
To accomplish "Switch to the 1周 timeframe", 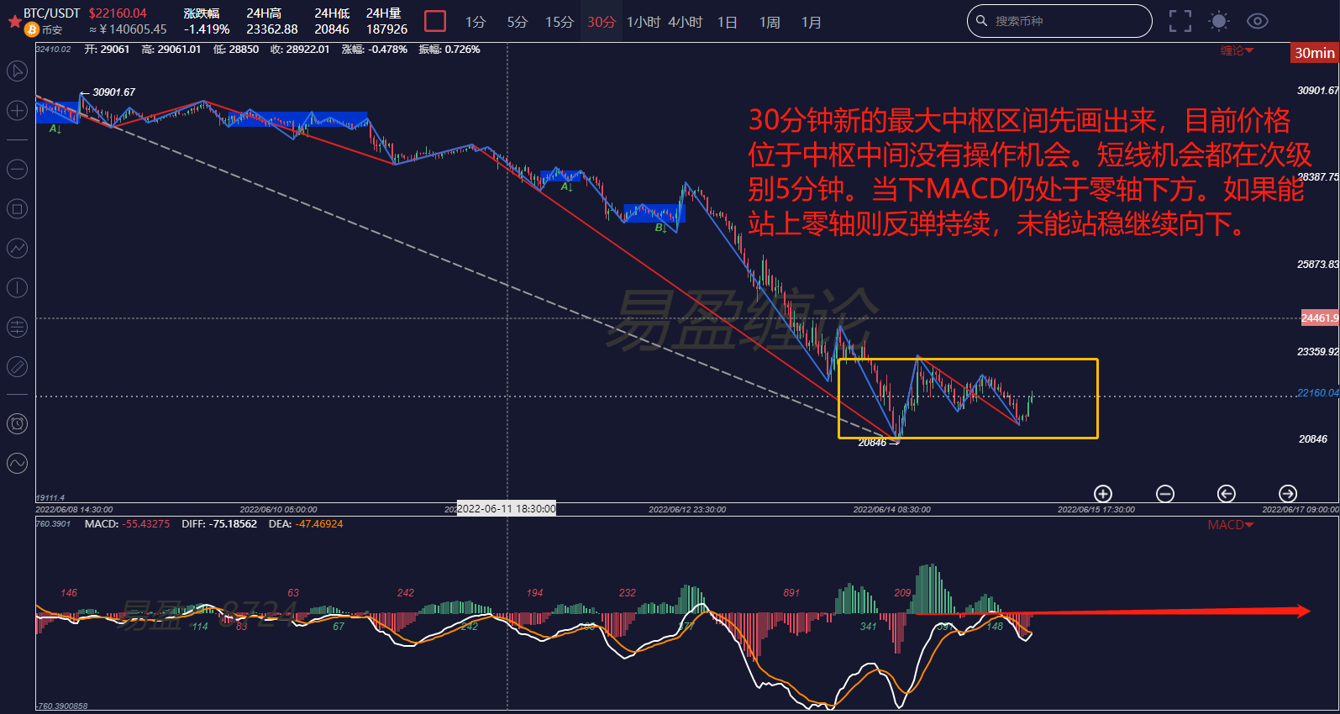I will tap(770, 22).
